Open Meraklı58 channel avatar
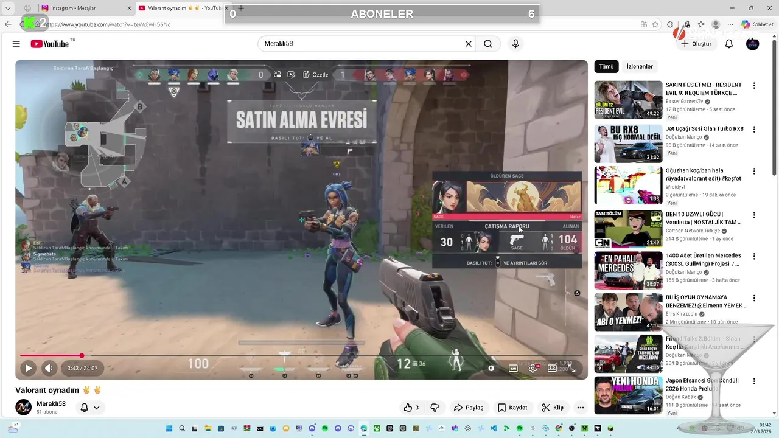The image size is (779, 438). click(23, 407)
